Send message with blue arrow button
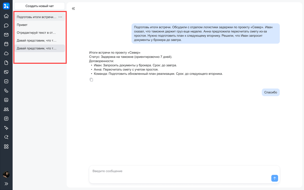The height and width of the screenshot is (190, 304). [x=274, y=178]
